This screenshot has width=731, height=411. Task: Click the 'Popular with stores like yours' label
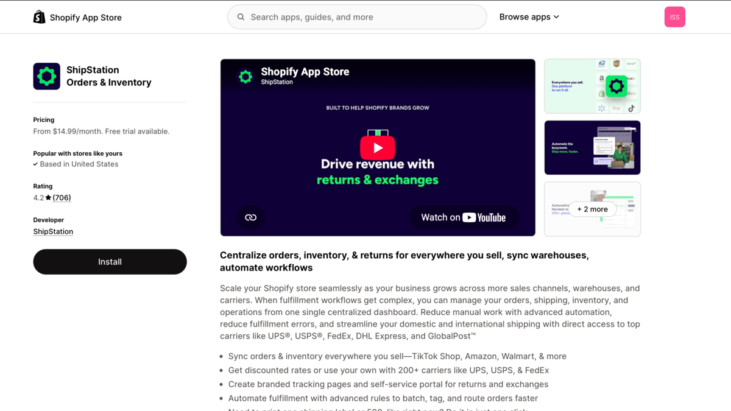(78, 153)
